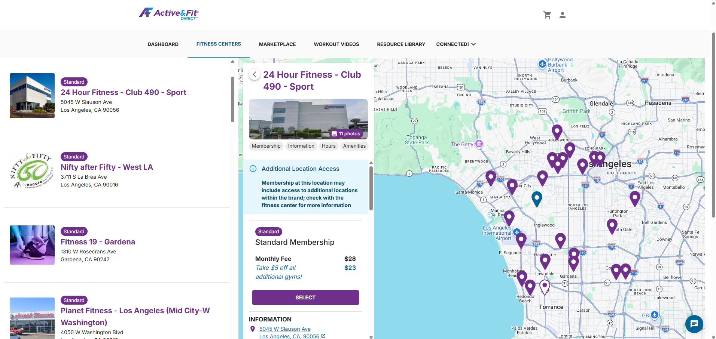The height and width of the screenshot is (339, 716).
Task: Open the user account profile icon
Action: (x=562, y=15)
